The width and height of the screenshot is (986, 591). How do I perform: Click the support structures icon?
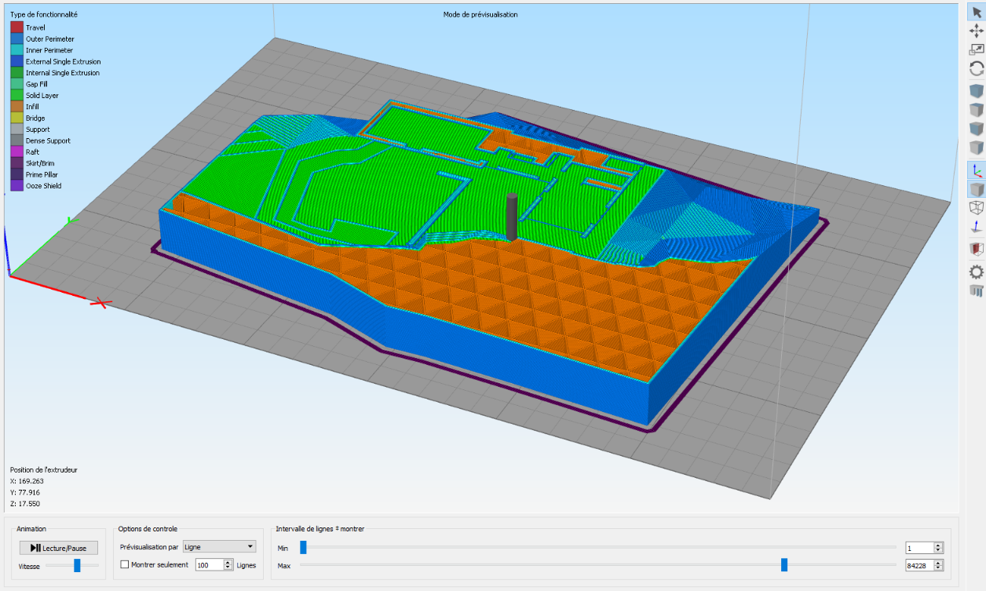(977, 291)
